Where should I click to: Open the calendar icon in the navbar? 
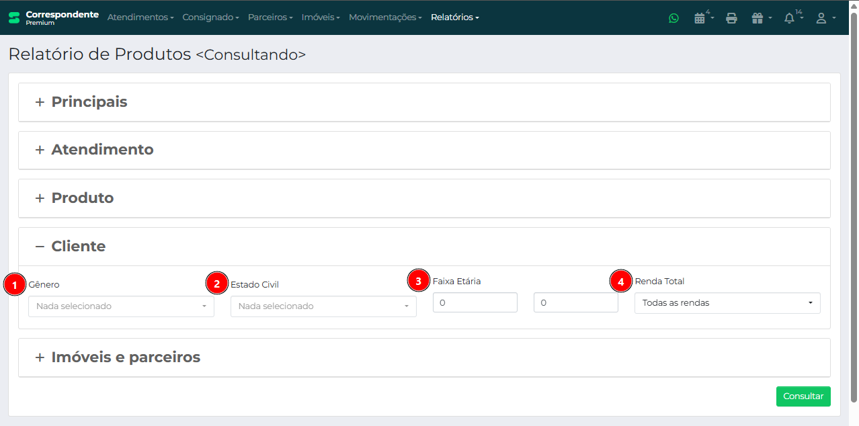click(700, 18)
